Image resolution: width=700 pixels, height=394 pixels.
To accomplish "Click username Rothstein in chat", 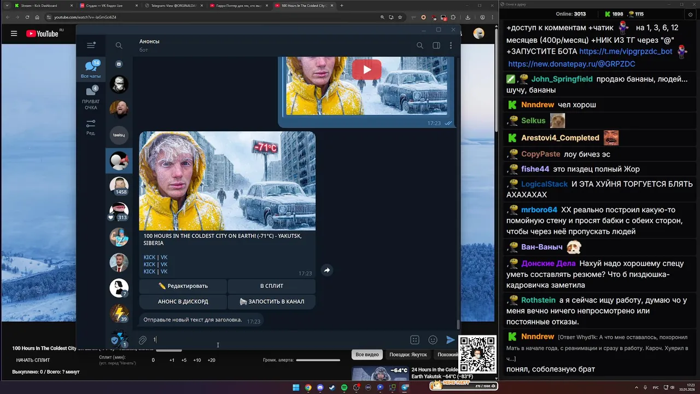I will [538, 300].
